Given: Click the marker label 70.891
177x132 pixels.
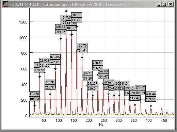Looking at the screenshot, I should tap(50, 82).
